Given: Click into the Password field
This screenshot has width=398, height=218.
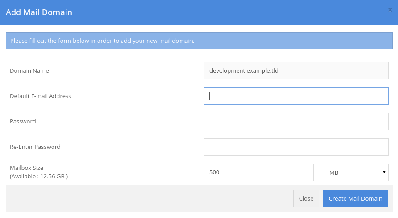Looking at the screenshot, I should 296,121.
